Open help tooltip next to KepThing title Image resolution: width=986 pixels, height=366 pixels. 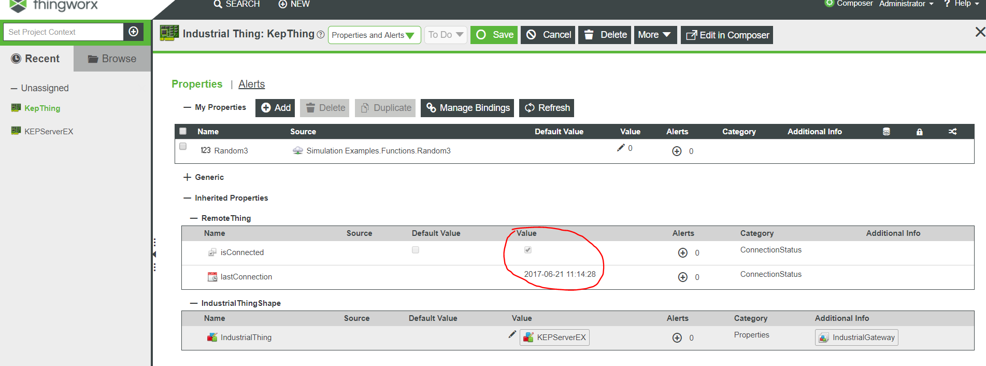click(x=321, y=35)
